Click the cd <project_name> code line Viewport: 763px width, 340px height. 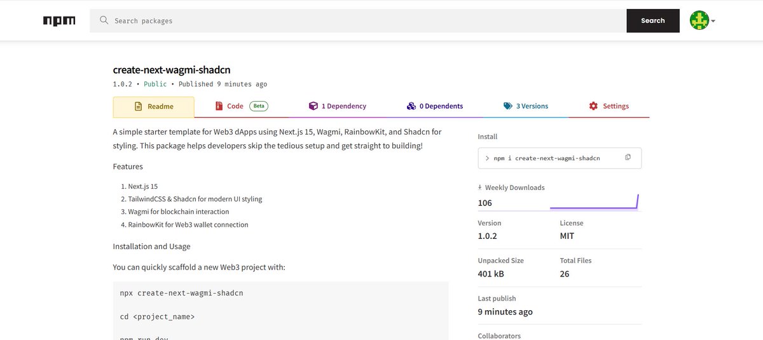157,316
